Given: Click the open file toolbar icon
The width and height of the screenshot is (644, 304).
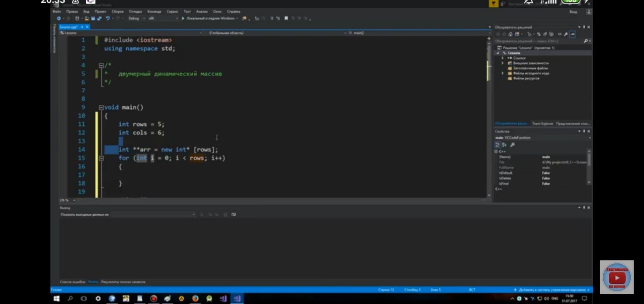Looking at the screenshot, I should coord(87,19).
